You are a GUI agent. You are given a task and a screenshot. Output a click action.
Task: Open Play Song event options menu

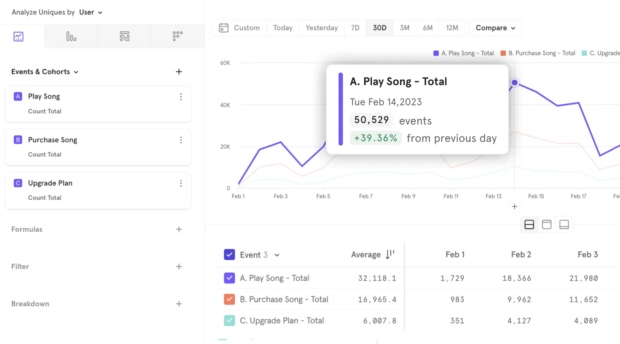click(x=181, y=96)
